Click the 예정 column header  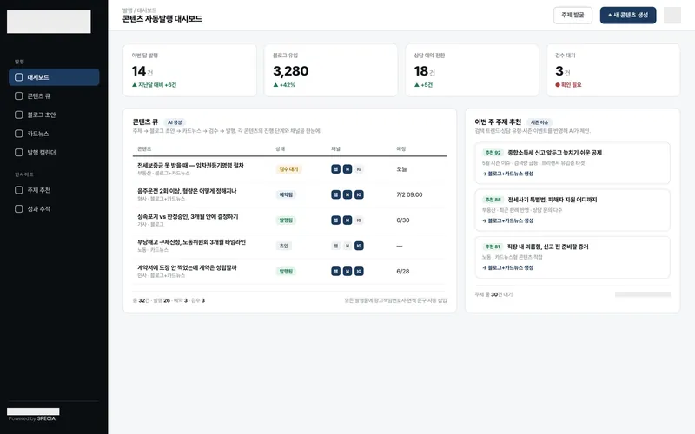[401, 148]
